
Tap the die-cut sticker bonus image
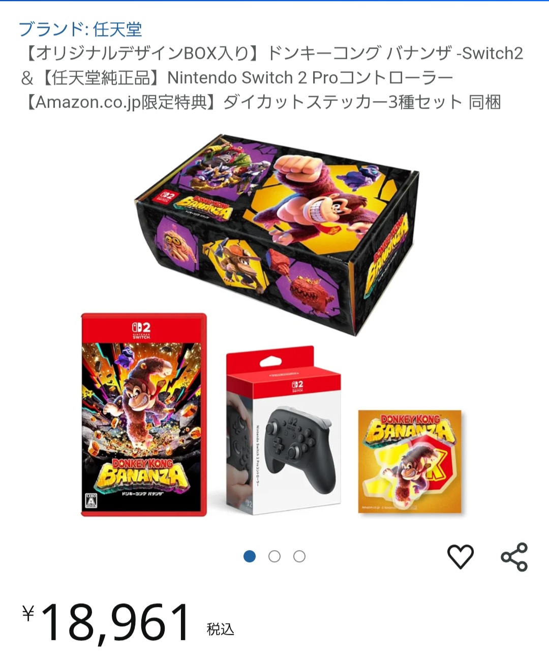coord(410,461)
